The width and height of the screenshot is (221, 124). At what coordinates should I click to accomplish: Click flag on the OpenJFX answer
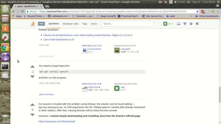tap(58, 83)
